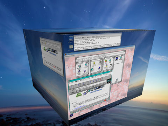Click the red indicator in Netscape status bar
This screenshot has height=126, width=168.
click(105, 100)
